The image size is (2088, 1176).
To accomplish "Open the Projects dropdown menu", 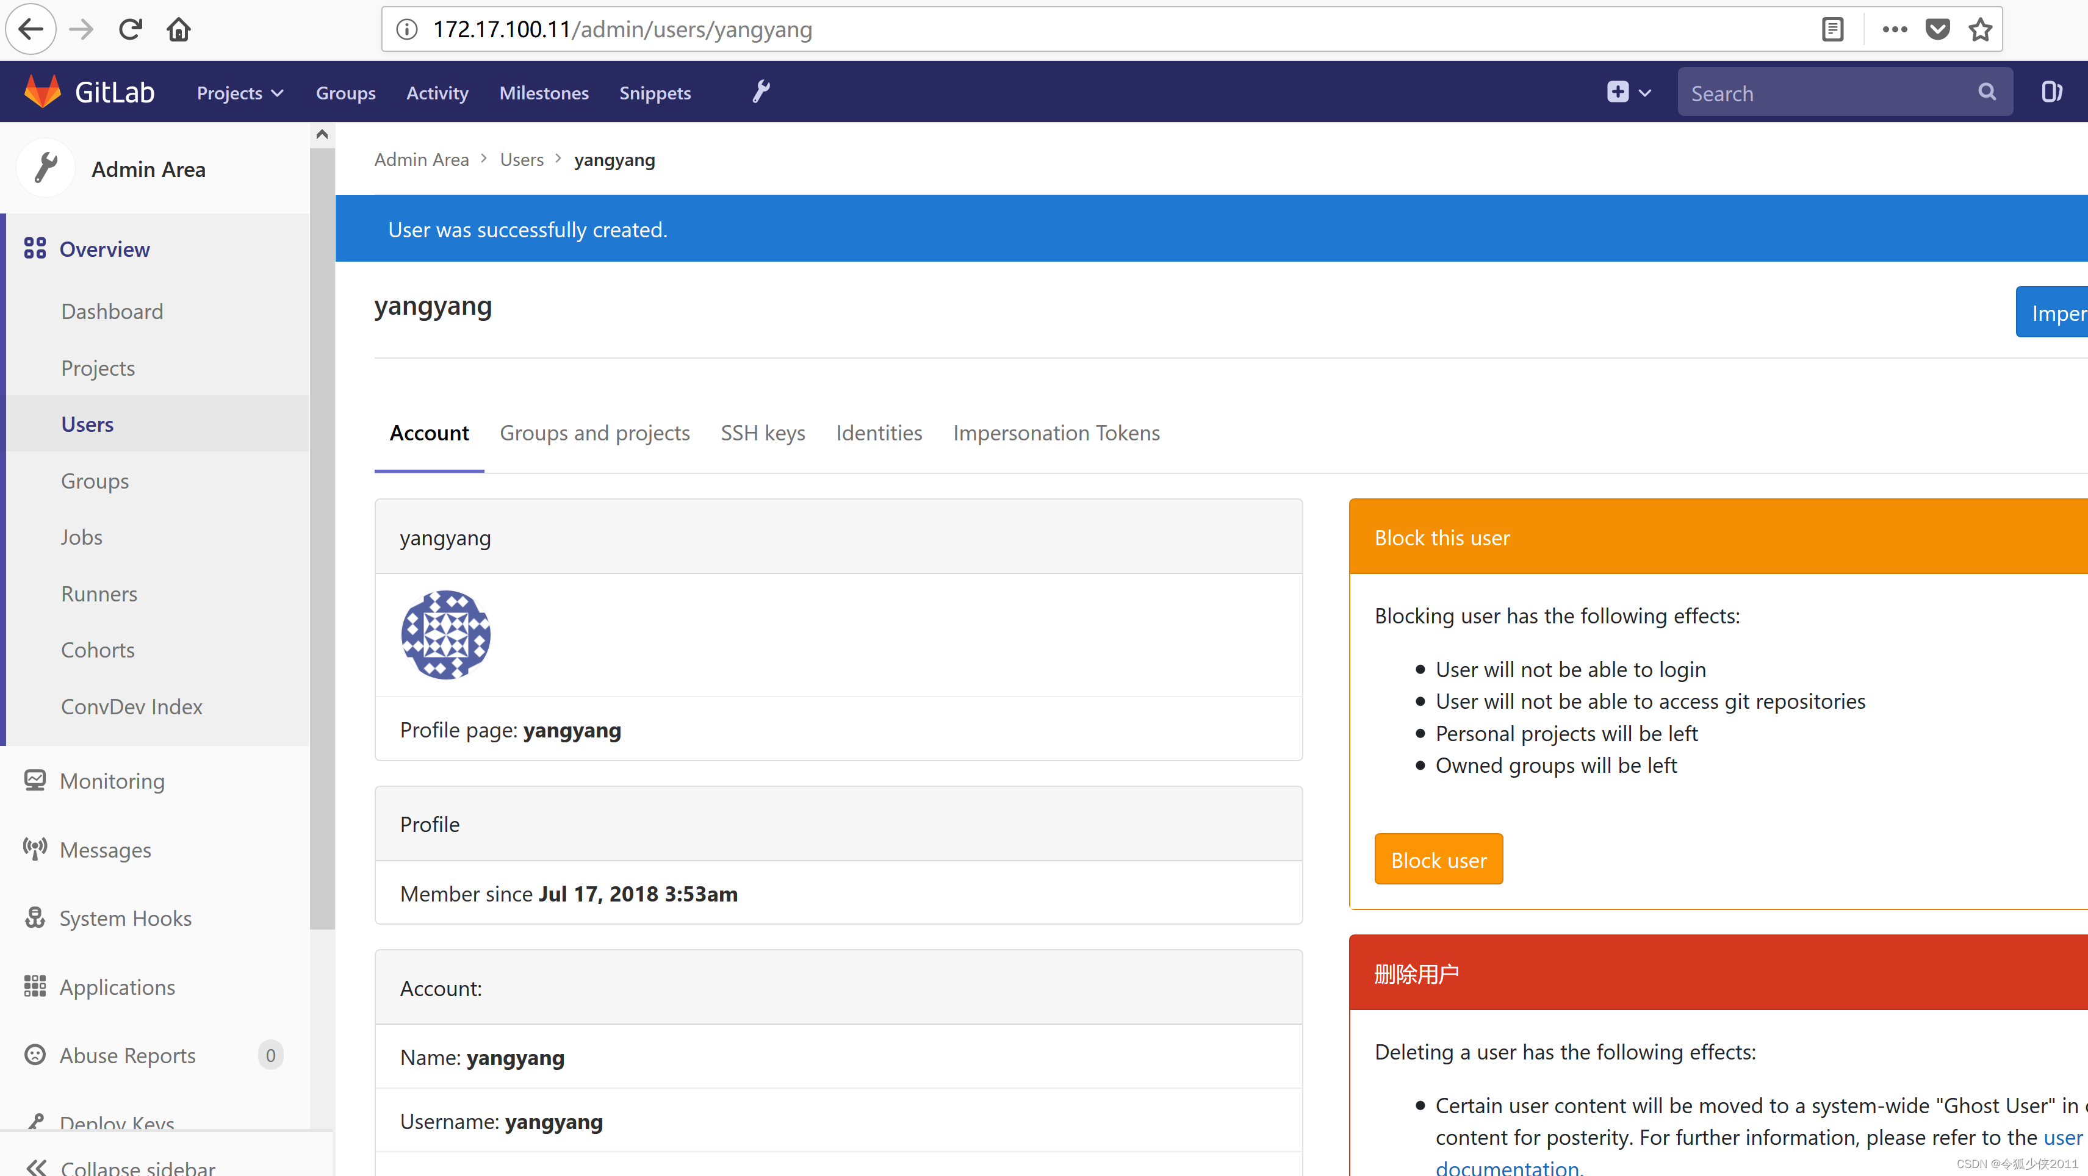I will 239,91.
